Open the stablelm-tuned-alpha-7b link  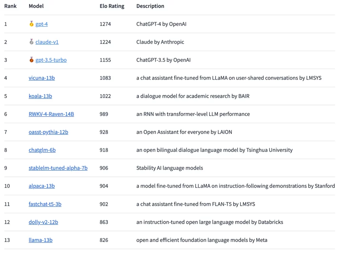pos(58,168)
